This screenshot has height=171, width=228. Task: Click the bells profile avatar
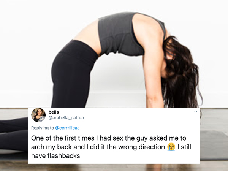coord(38,115)
